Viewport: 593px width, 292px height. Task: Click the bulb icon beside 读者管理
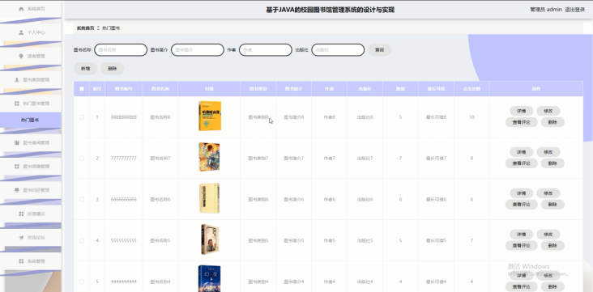click(x=21, y=56)
